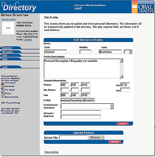Click the second Schools / Degrees field
The image size is (156, 157).
[x=81, y=117]
